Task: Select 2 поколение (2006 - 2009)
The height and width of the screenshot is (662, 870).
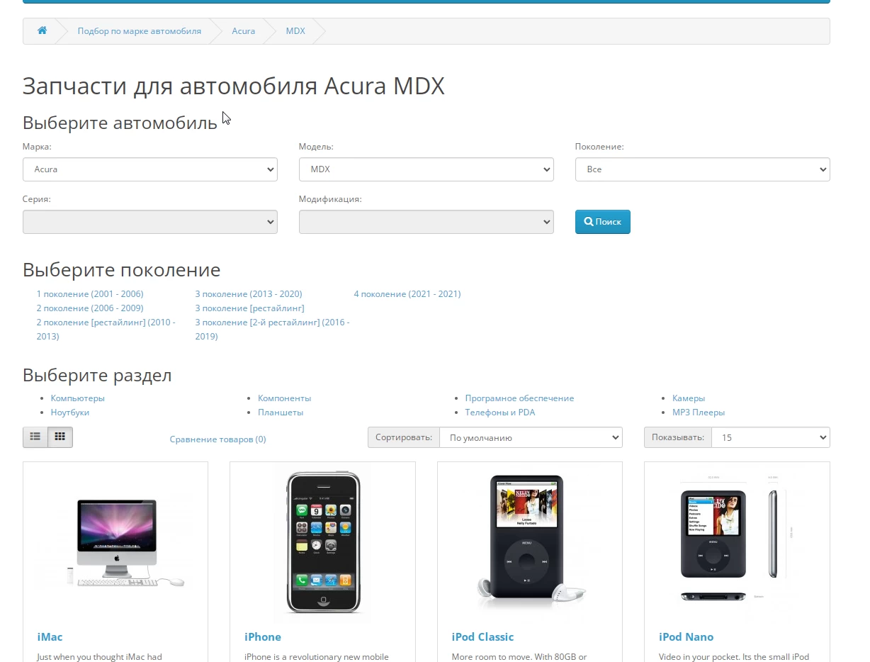Action: 90,308
